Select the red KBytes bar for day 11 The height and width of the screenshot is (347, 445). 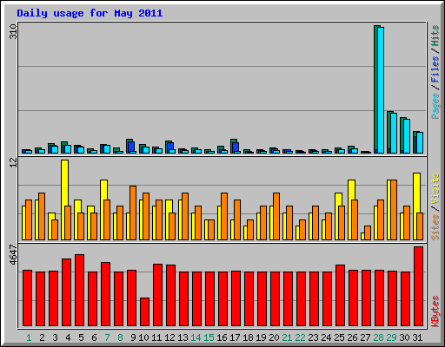click(x=158, y=295)
